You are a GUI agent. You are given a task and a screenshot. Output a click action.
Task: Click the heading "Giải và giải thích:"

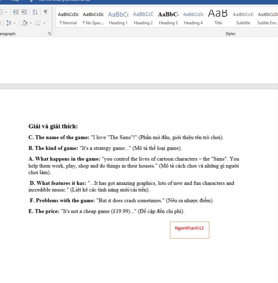(x=53, y=126)
